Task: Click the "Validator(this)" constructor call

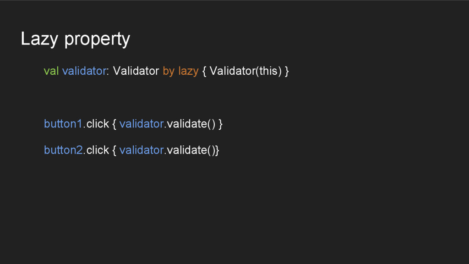Action: 245,71
